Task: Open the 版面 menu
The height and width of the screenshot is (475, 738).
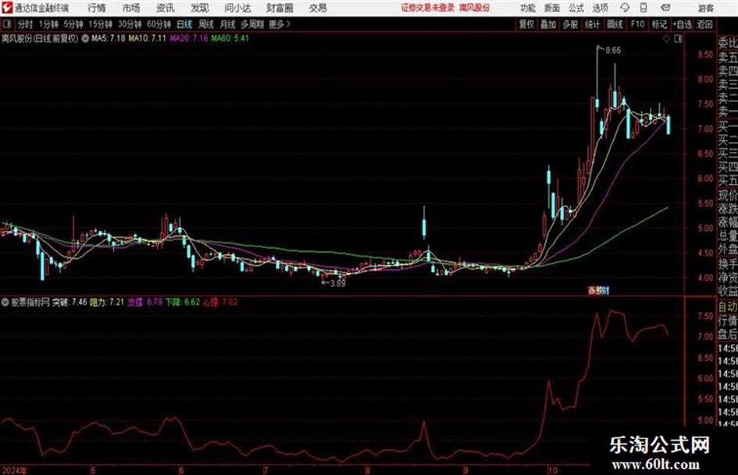Action: tap(552, 8)
